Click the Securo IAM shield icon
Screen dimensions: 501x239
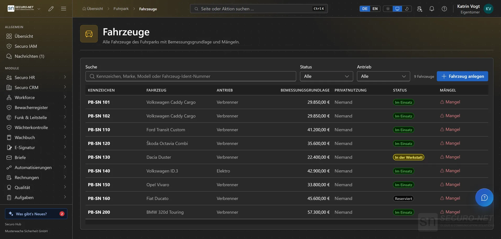(9, 46)
